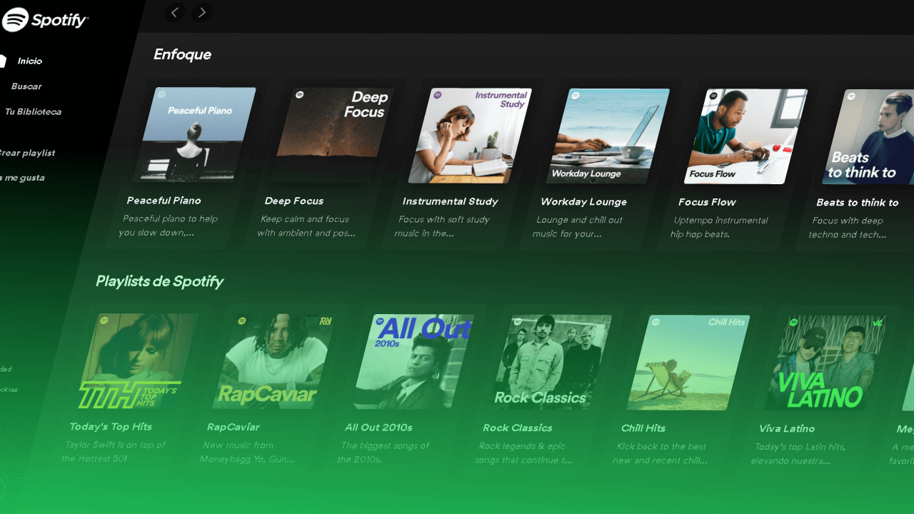Select the RapCaviar cover image
This screenshot has height=514, width=914.
[276, 362]
